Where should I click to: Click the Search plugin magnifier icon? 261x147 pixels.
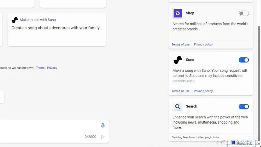click(x=178, y=106)
